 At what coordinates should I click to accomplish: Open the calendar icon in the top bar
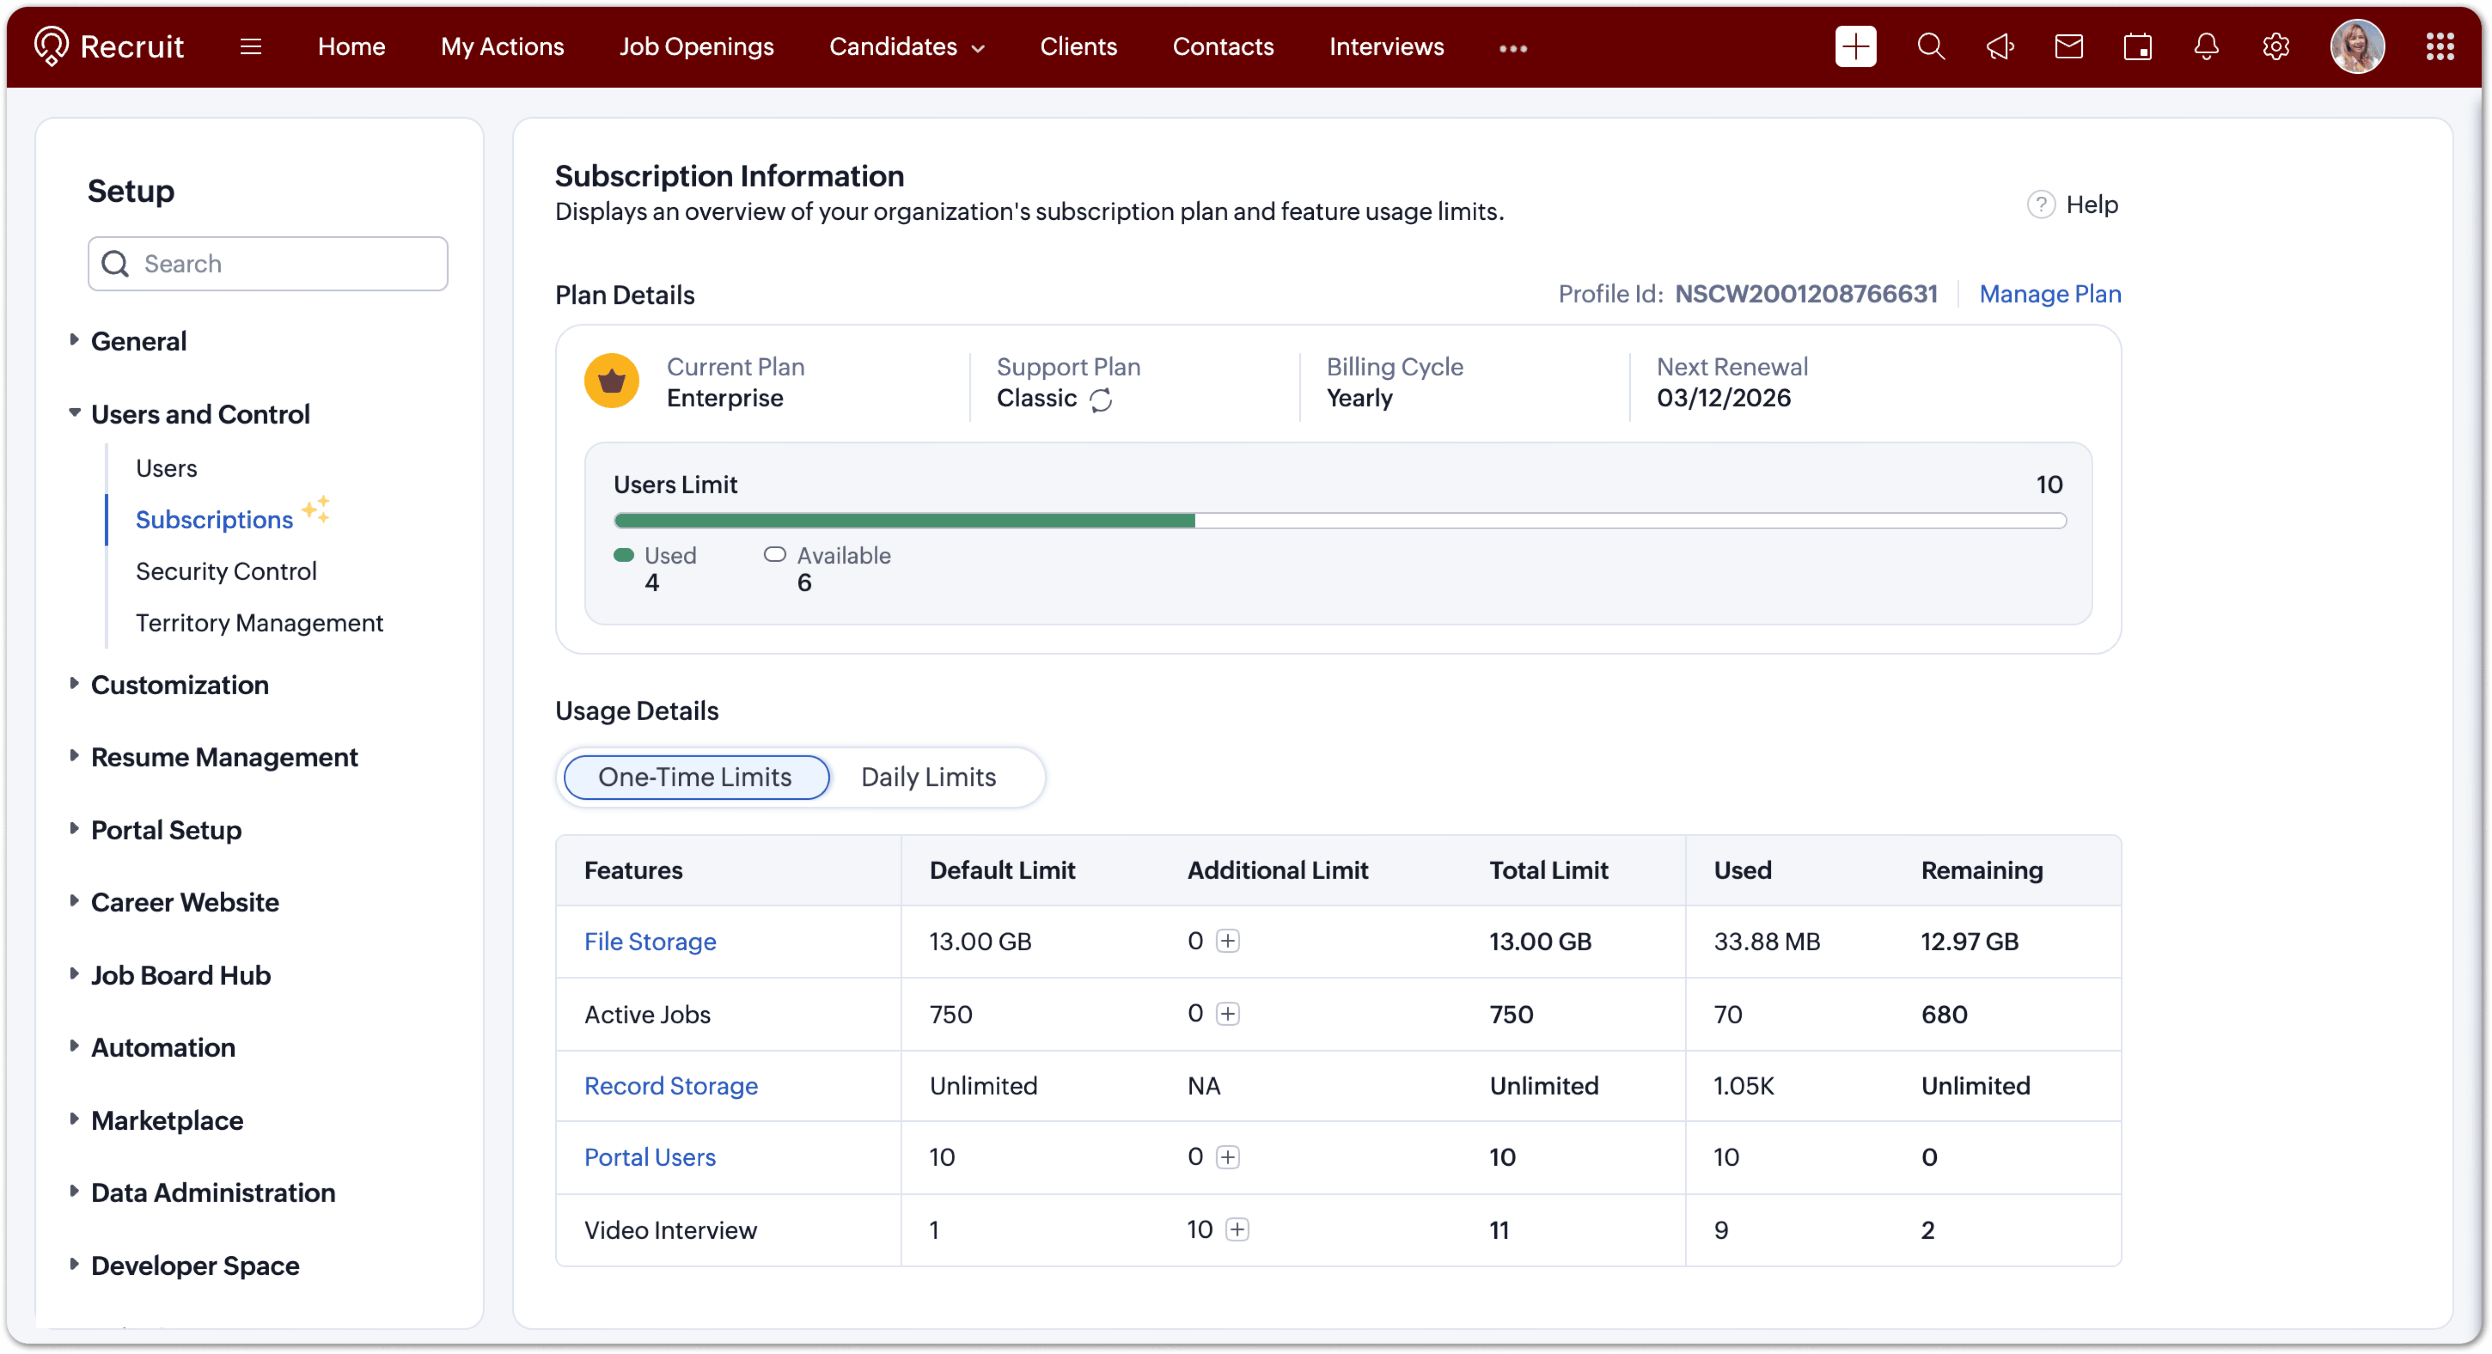(x=2137, y=46)
